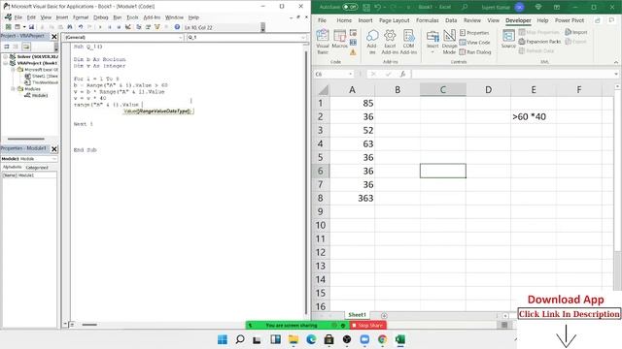Viewport: 622px width, 349px height.
Task: Open the Insert menu in VBA editor
Action: click(62, 17)
